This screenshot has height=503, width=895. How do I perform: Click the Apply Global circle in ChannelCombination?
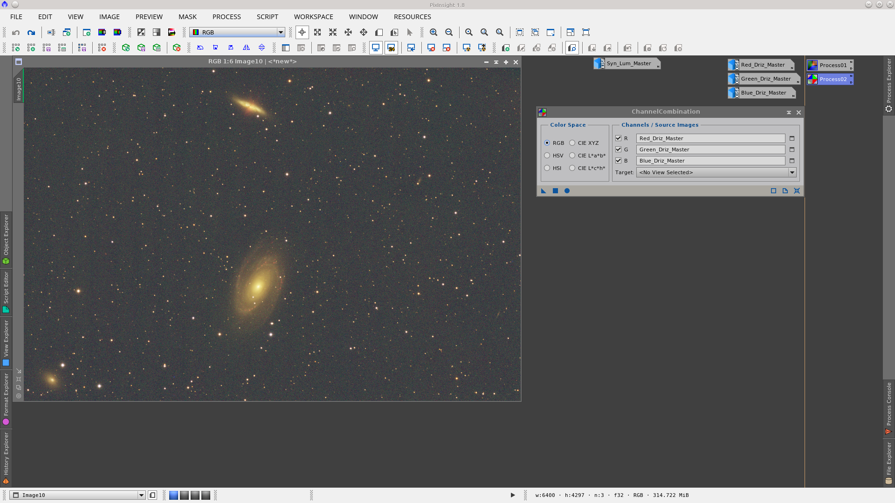click(567, 190)
